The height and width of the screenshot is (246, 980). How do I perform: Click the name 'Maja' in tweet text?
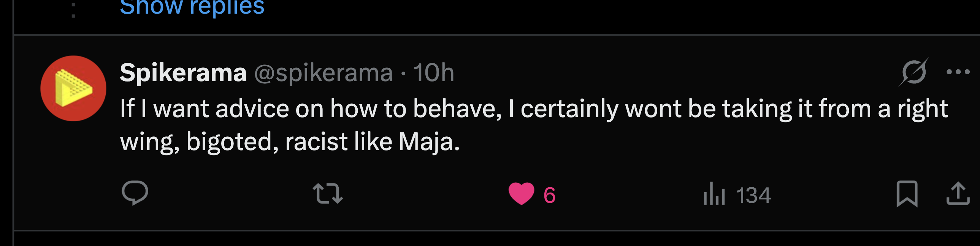[x=429, y=142]
